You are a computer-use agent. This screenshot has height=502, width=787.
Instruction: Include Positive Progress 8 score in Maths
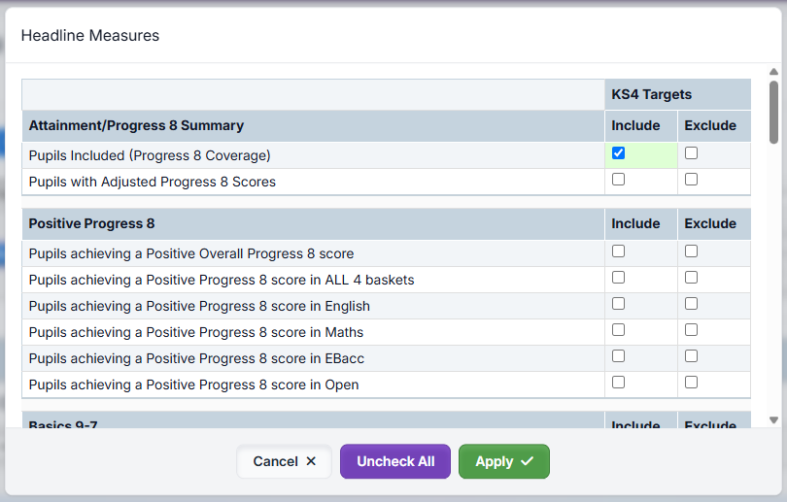pyautogui.click(x=618, y=330)
